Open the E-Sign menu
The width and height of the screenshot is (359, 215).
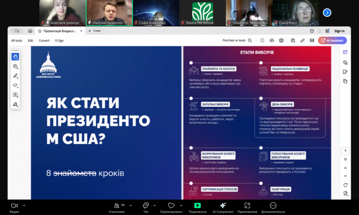[59, 40]
